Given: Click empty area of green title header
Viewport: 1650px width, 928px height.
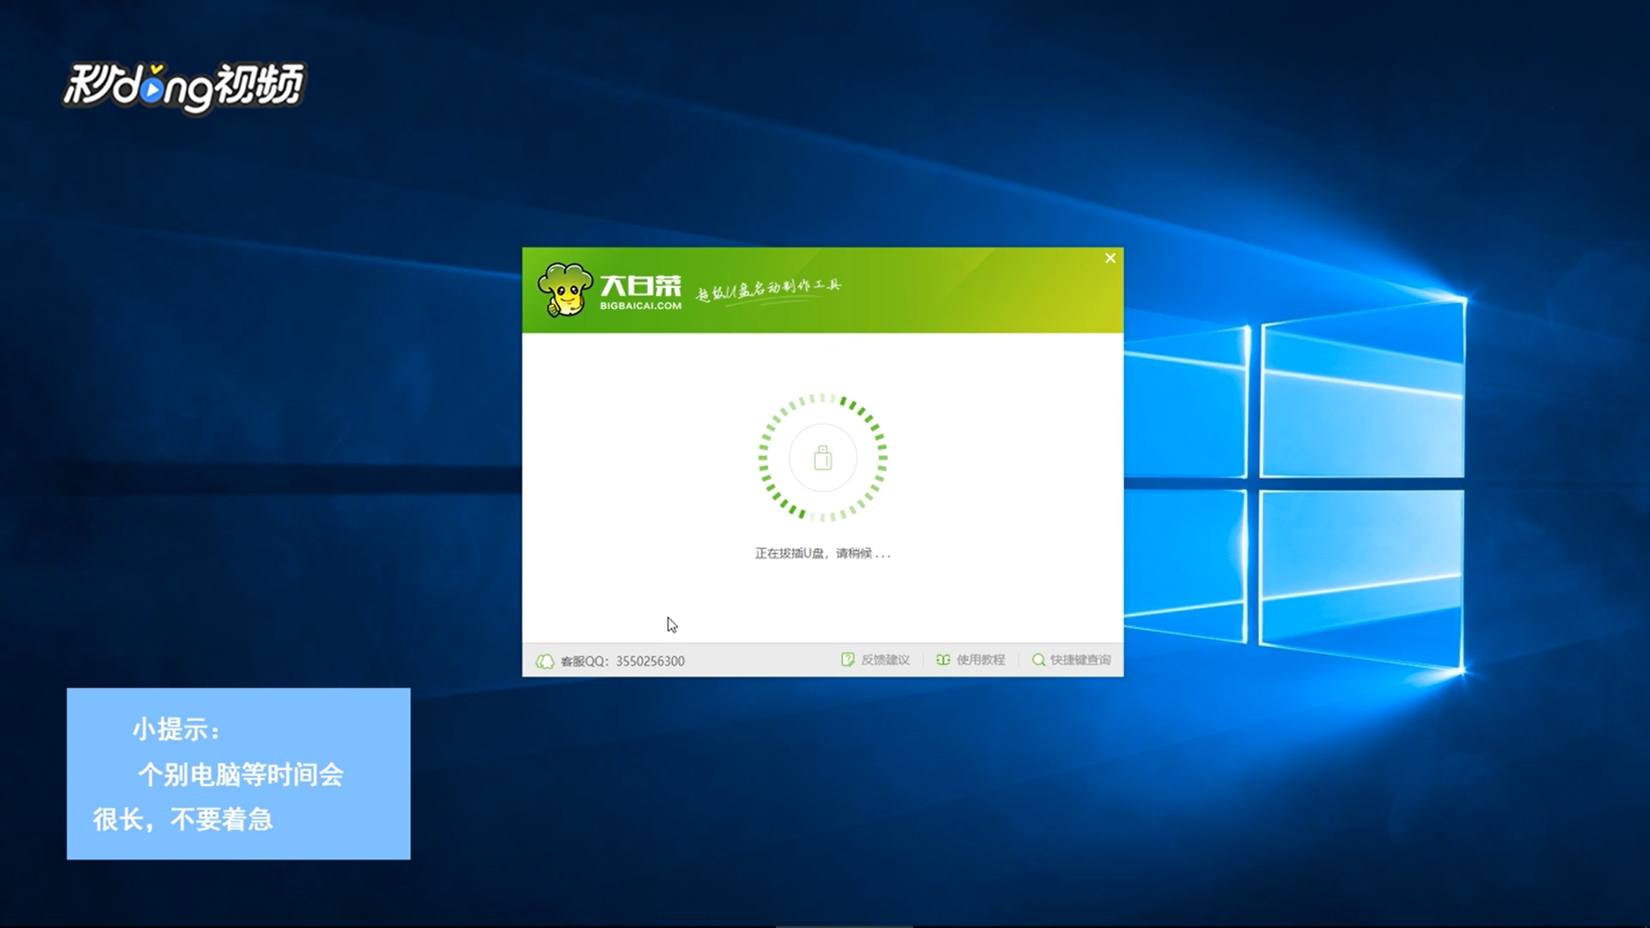Looking at the screenshot, I should pyautogui.click(x=971, y=292).
